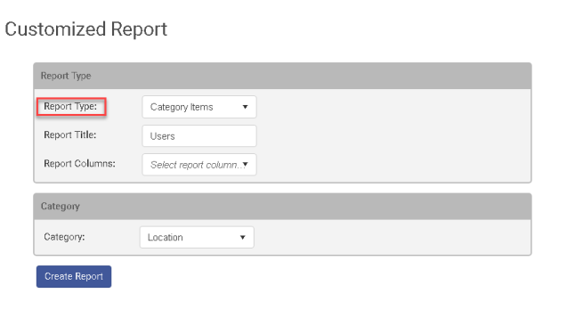This screenshot has width=567, height=326.
Task: Click the Report Title label
Action: [x=70, y=135]
